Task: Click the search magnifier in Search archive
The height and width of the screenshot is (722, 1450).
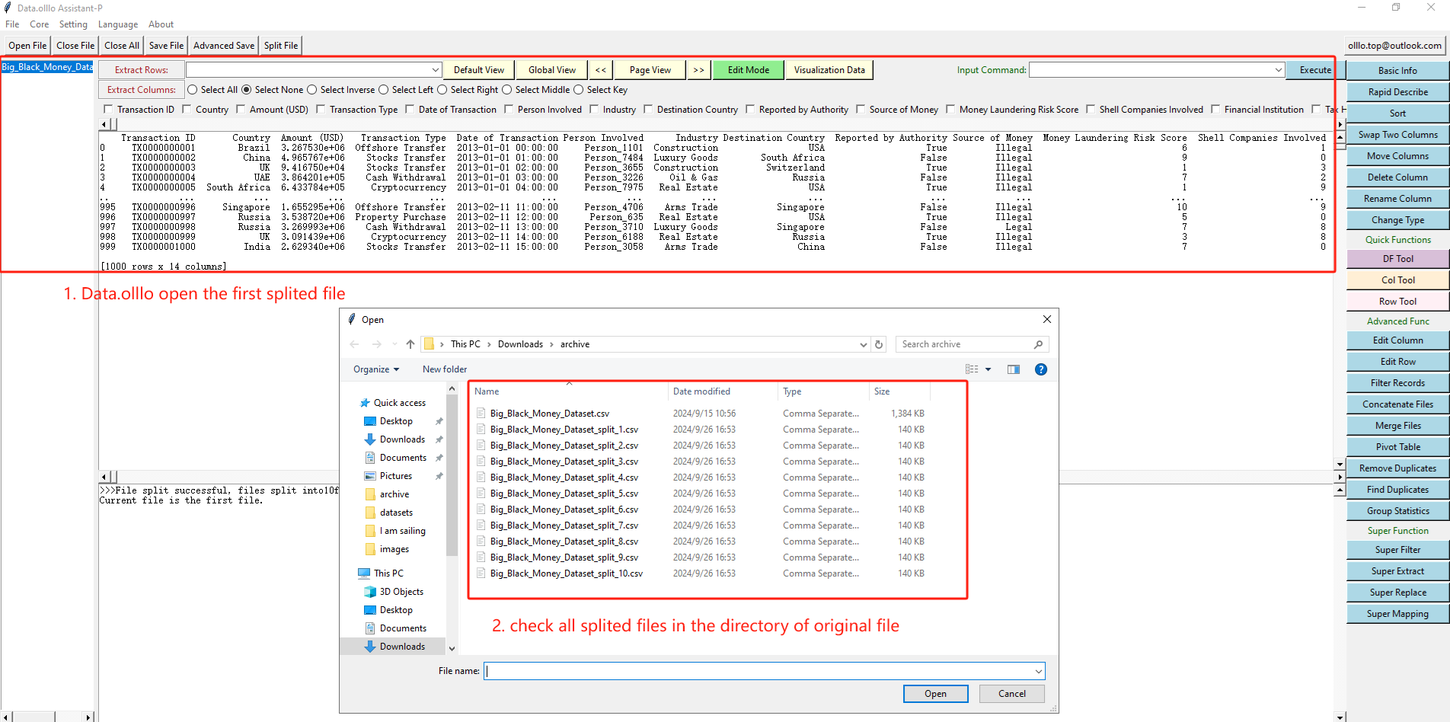Action: 1038,344
